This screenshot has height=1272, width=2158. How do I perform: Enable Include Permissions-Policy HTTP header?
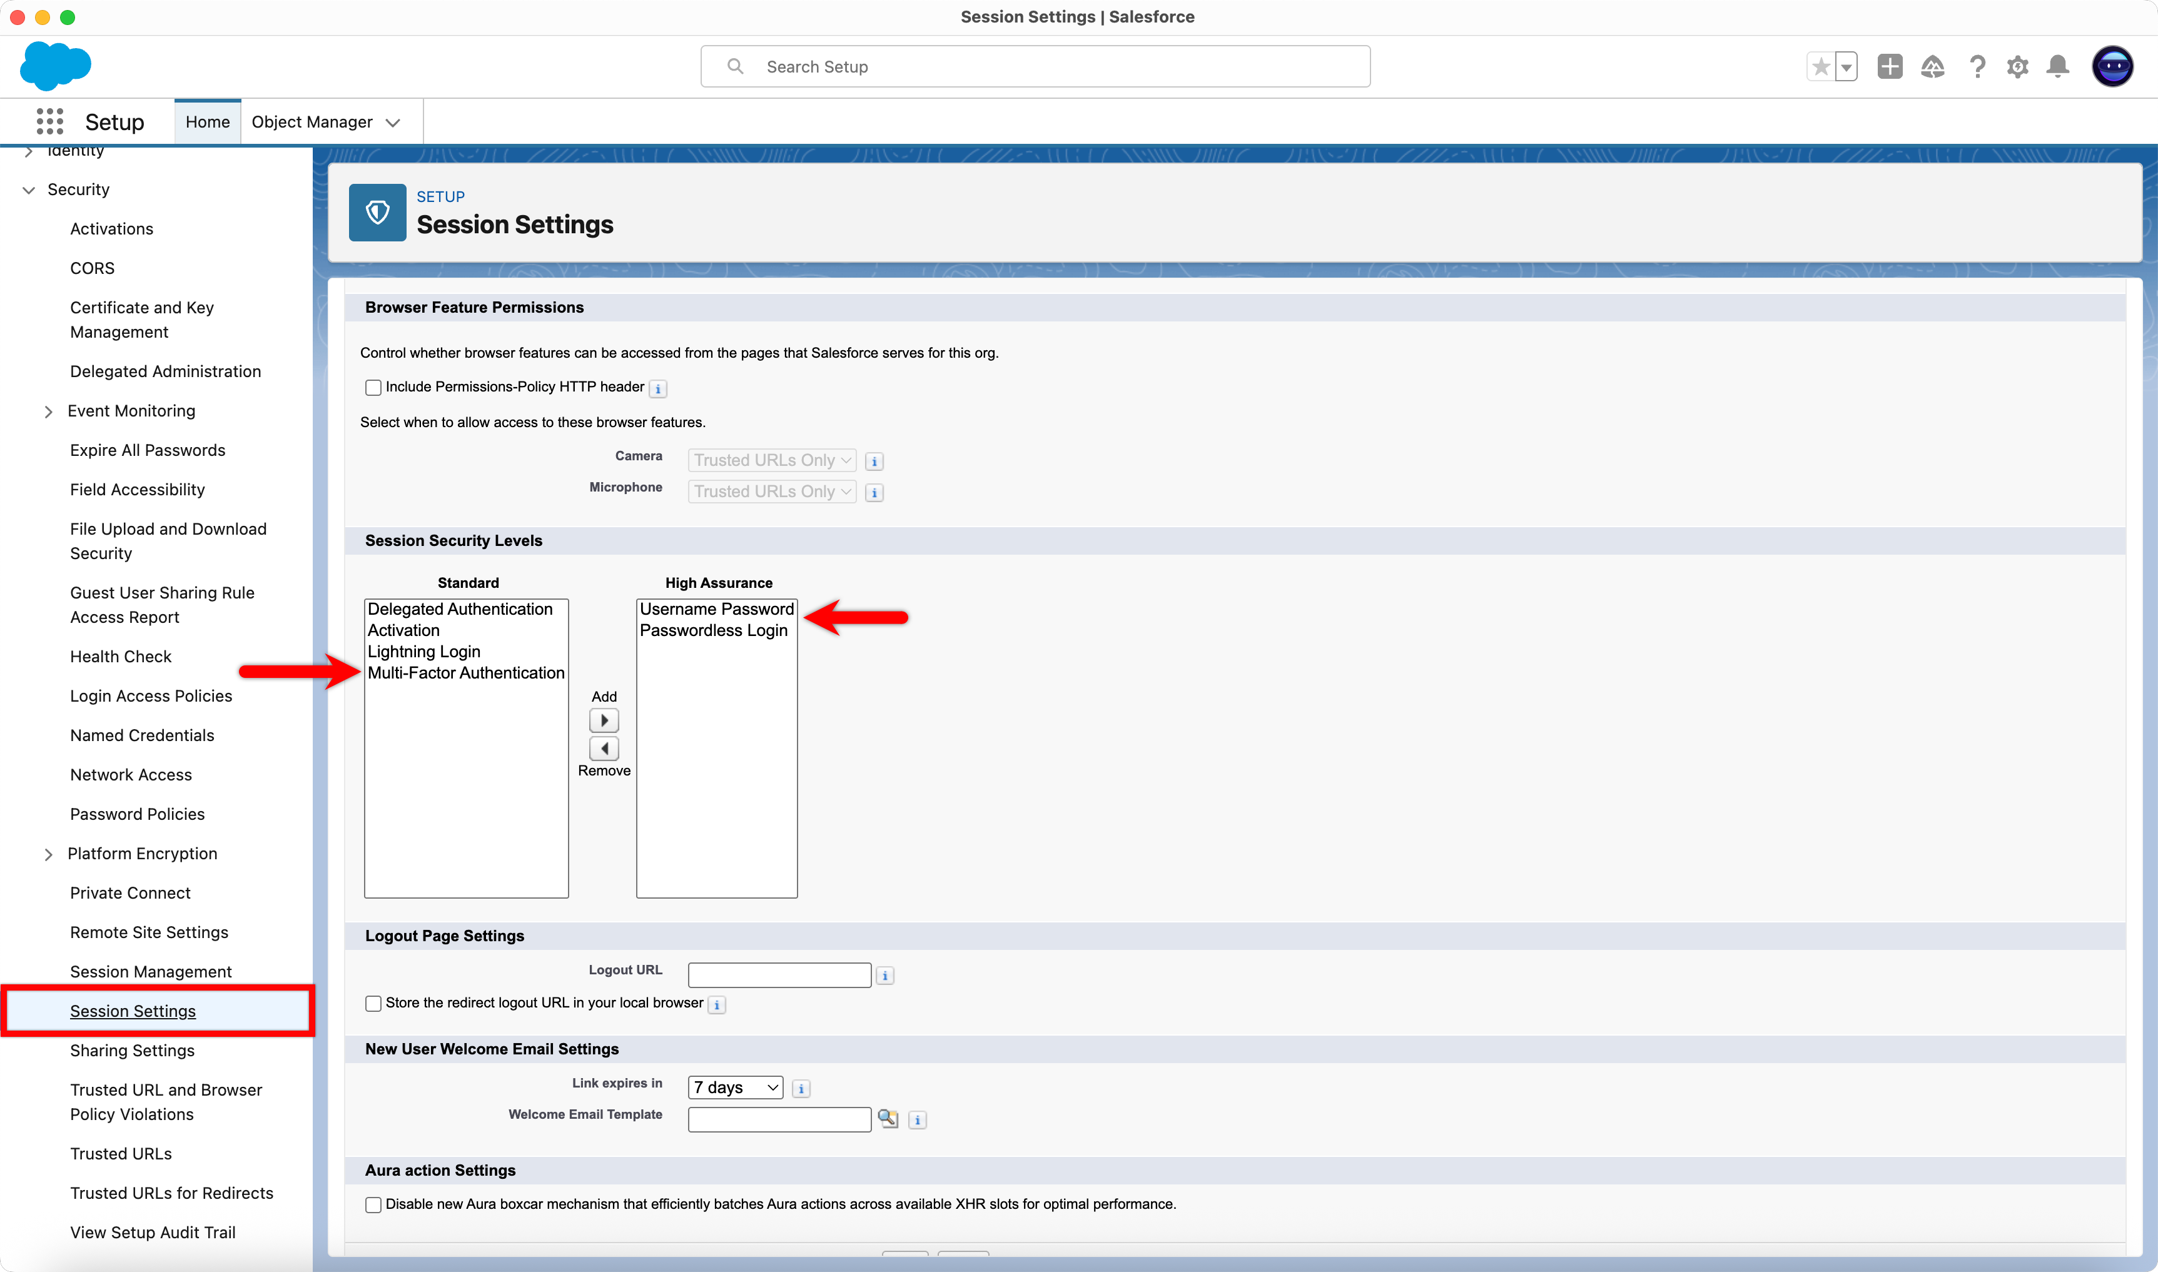point(373,388)
